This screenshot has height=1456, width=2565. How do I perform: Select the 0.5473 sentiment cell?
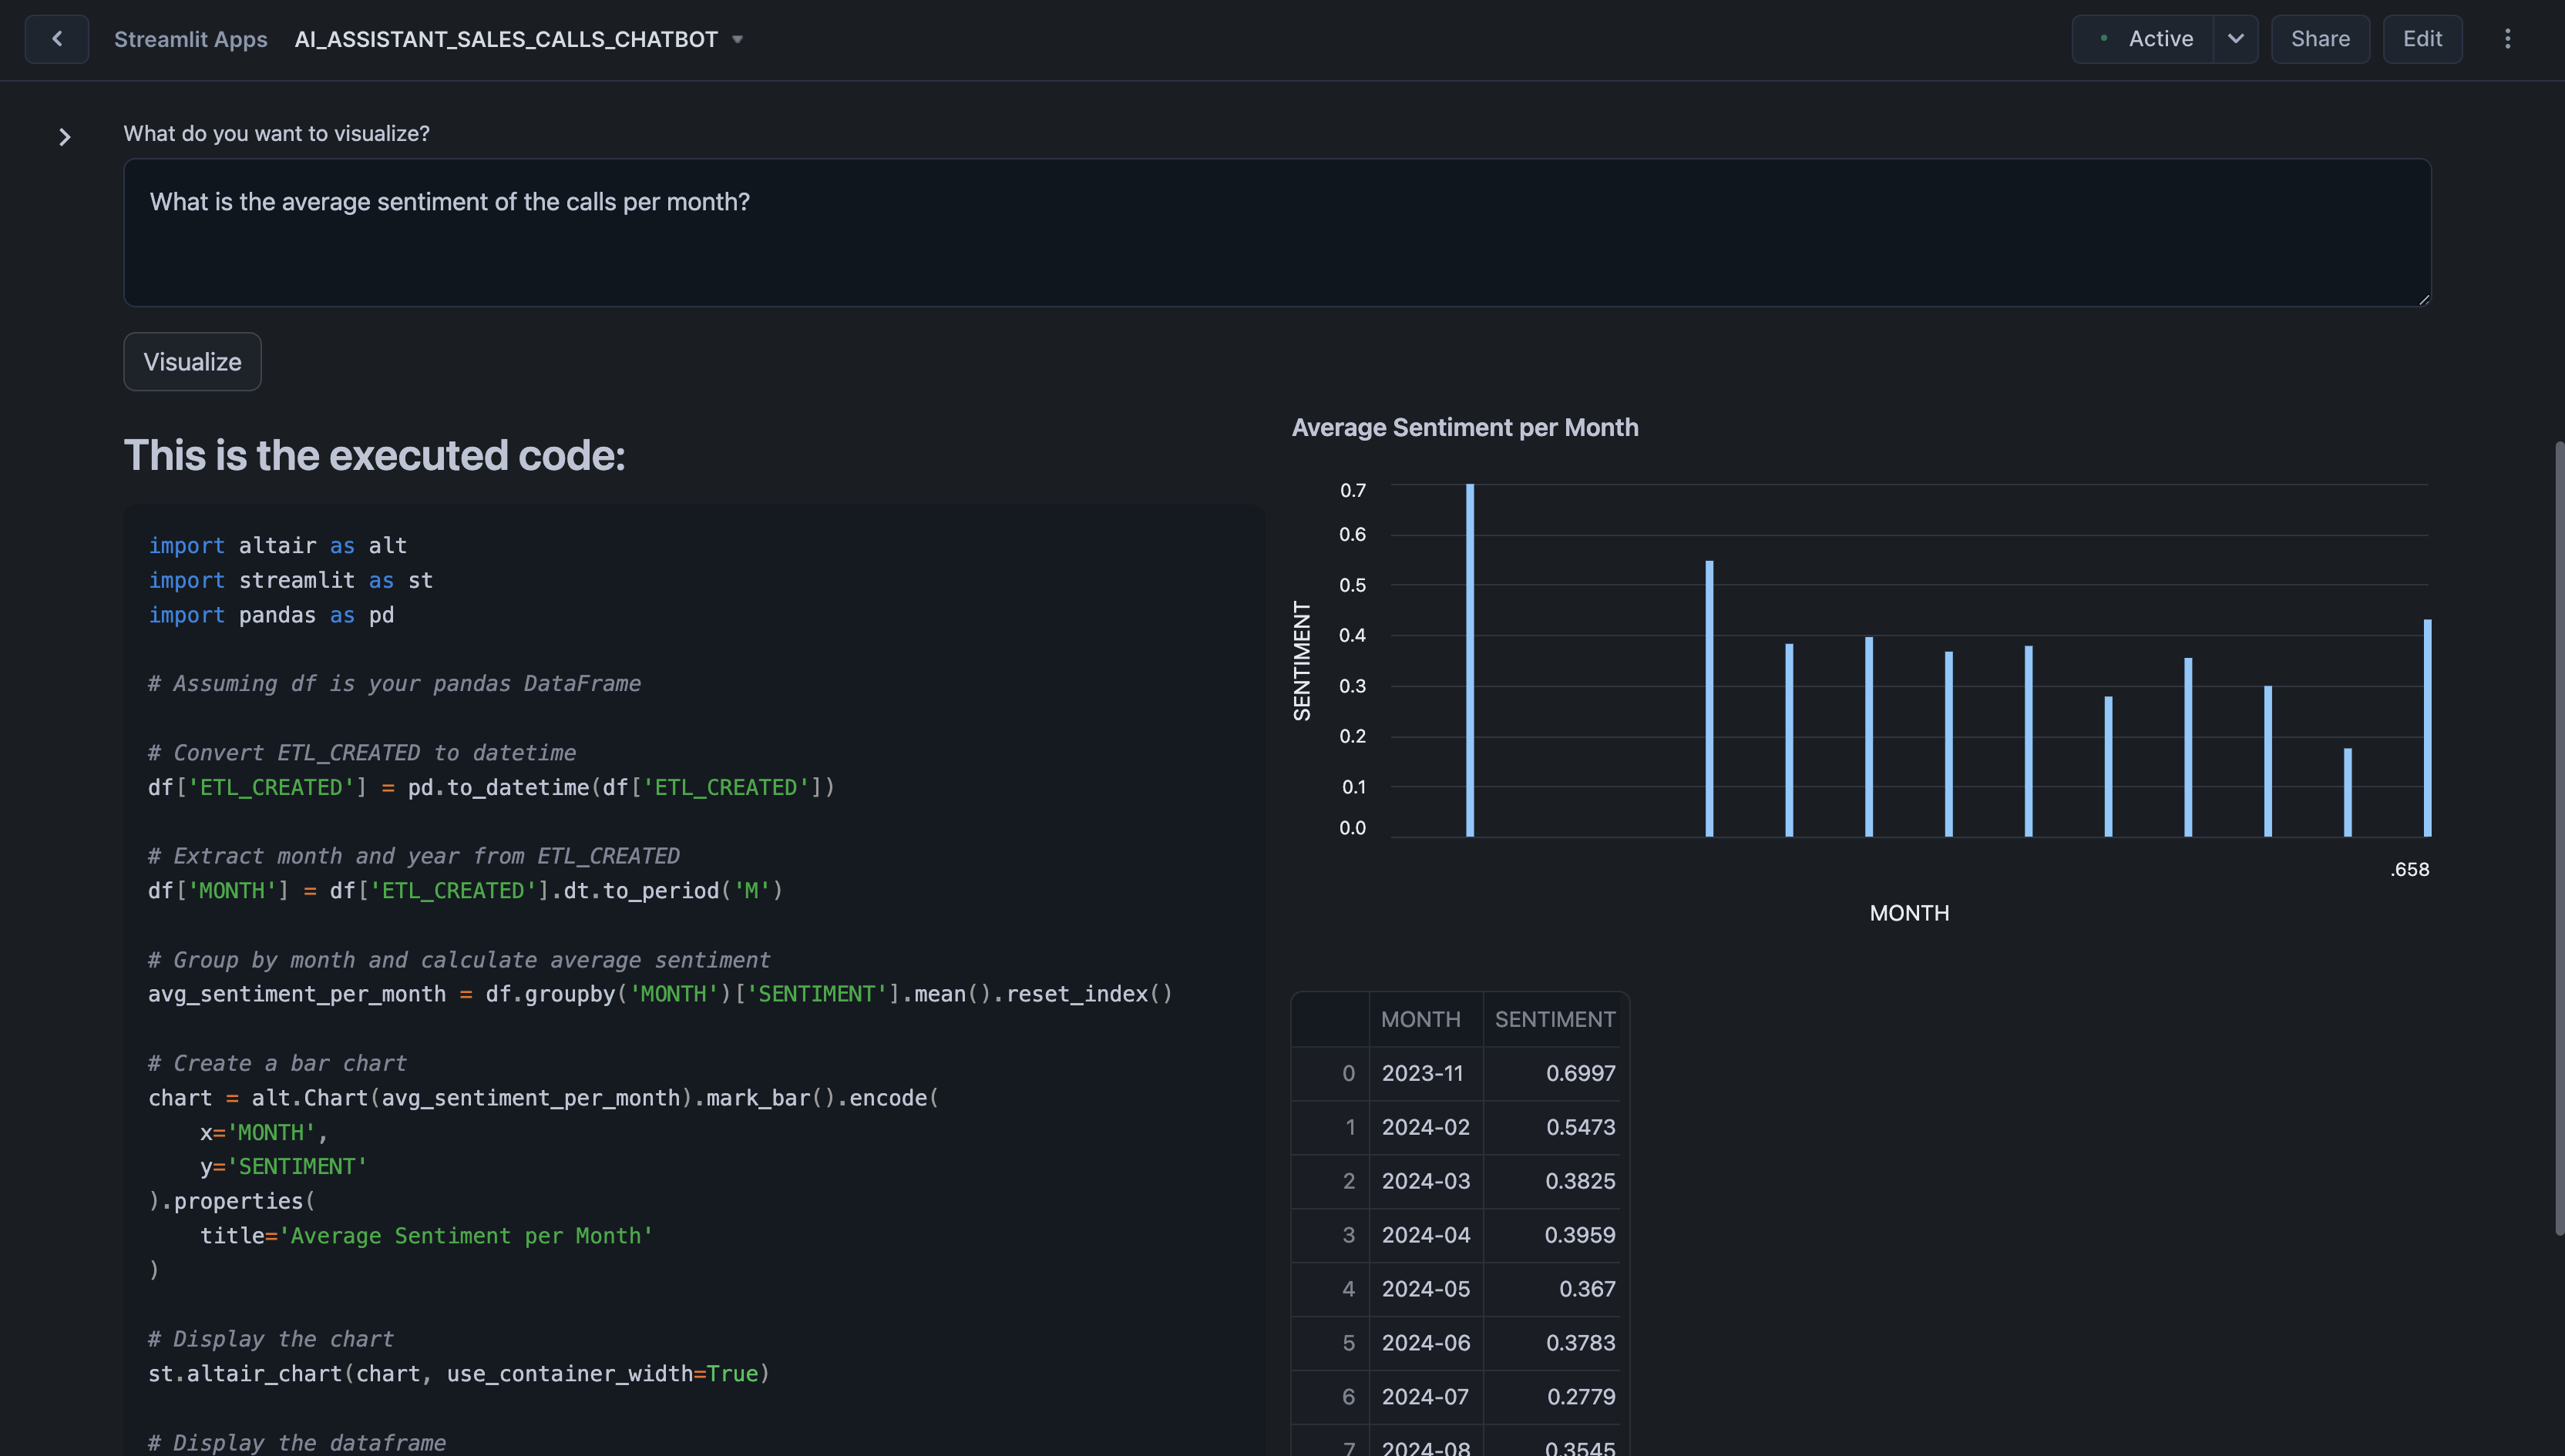1579,1127
